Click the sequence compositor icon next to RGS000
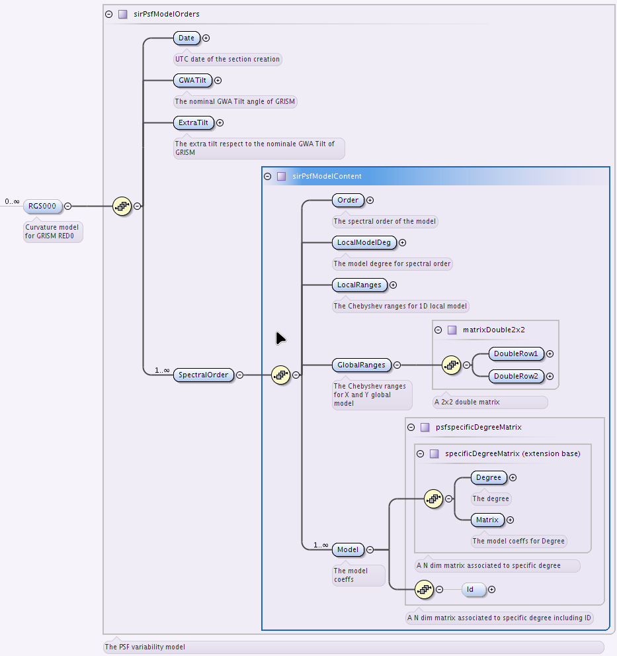Image resolution: width=617 pixels, height=656 pixels. 122,207
